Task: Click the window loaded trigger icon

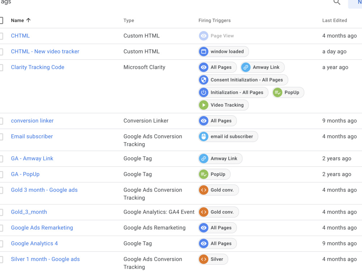Action: pos(203,51)
